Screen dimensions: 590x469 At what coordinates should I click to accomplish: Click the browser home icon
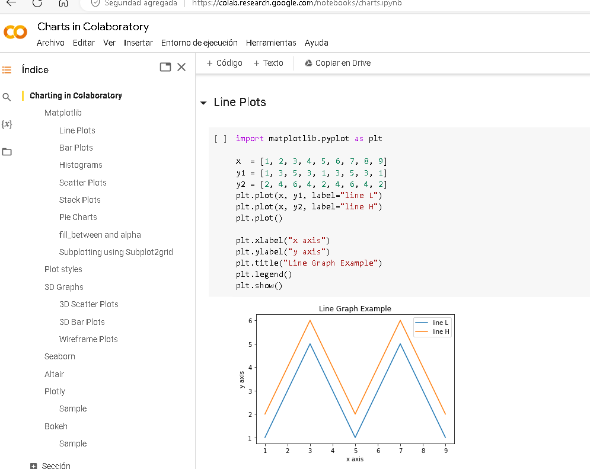64,3
